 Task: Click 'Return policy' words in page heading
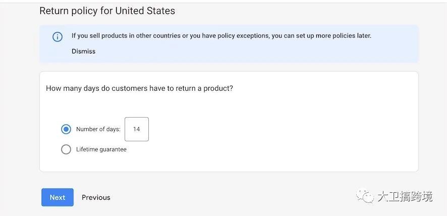[x=69, y=11]
